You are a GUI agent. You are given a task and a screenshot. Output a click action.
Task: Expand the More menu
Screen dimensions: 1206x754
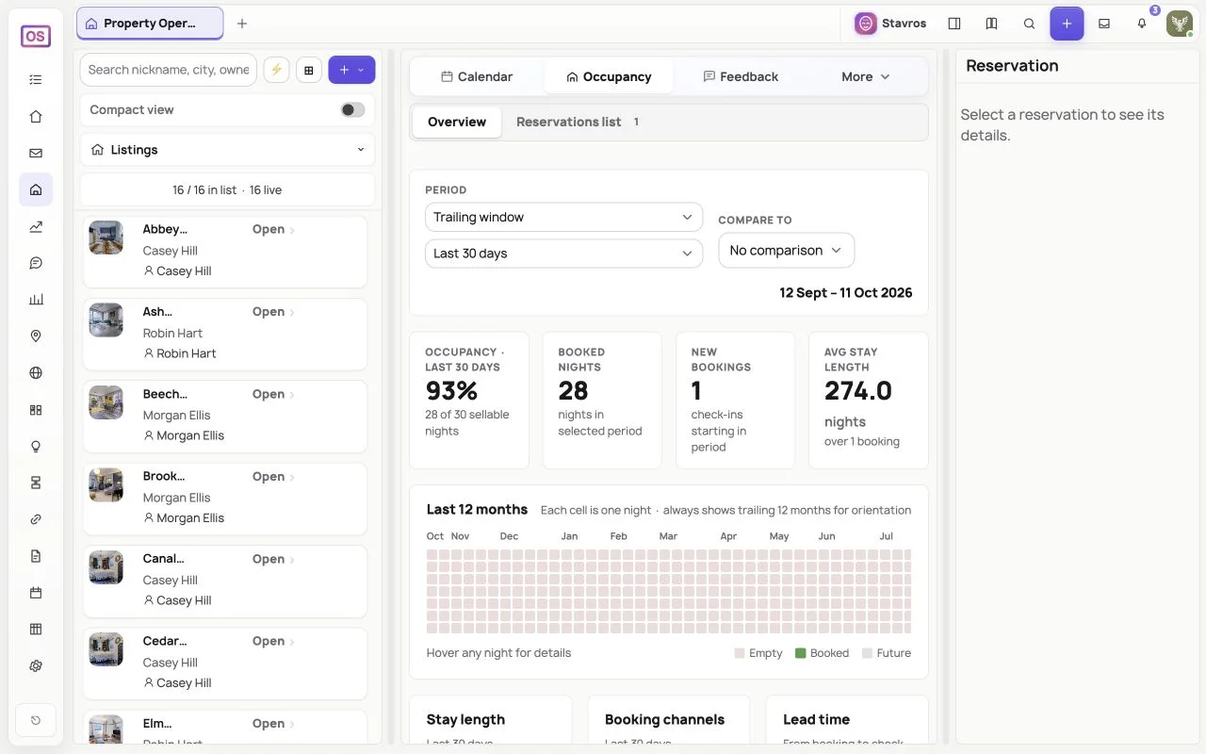[865, 76]
